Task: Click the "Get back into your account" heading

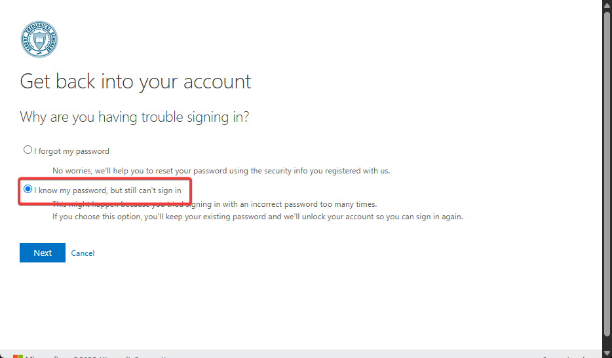Action: tap(136, 82)
